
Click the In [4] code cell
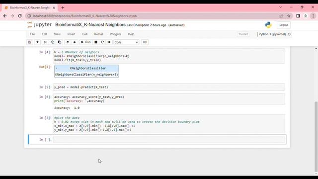pos(169,56)
